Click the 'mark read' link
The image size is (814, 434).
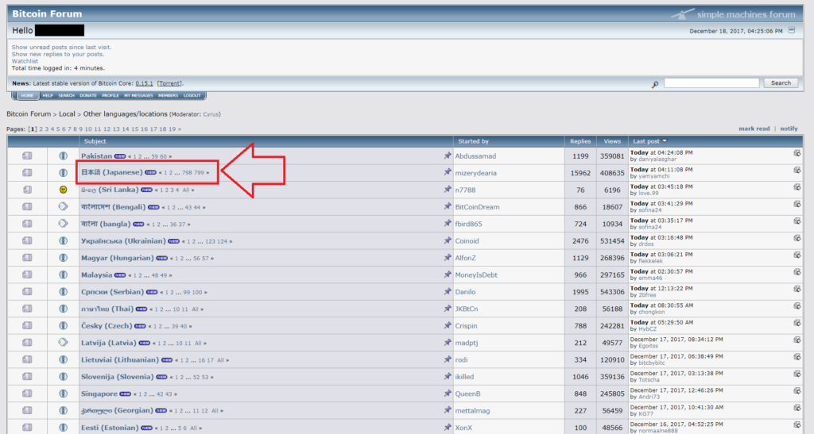(754, 129)
